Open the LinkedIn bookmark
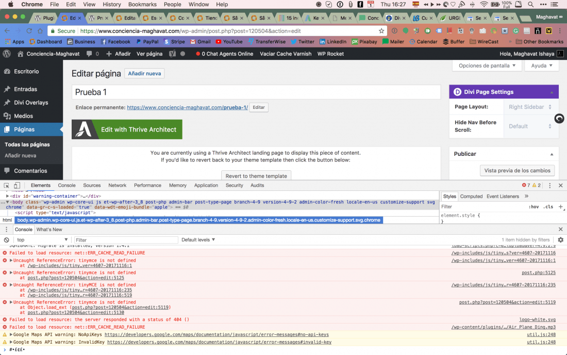The width and height of the screenshot is (567, 355). pyautogui.click(x=333, y=42)
